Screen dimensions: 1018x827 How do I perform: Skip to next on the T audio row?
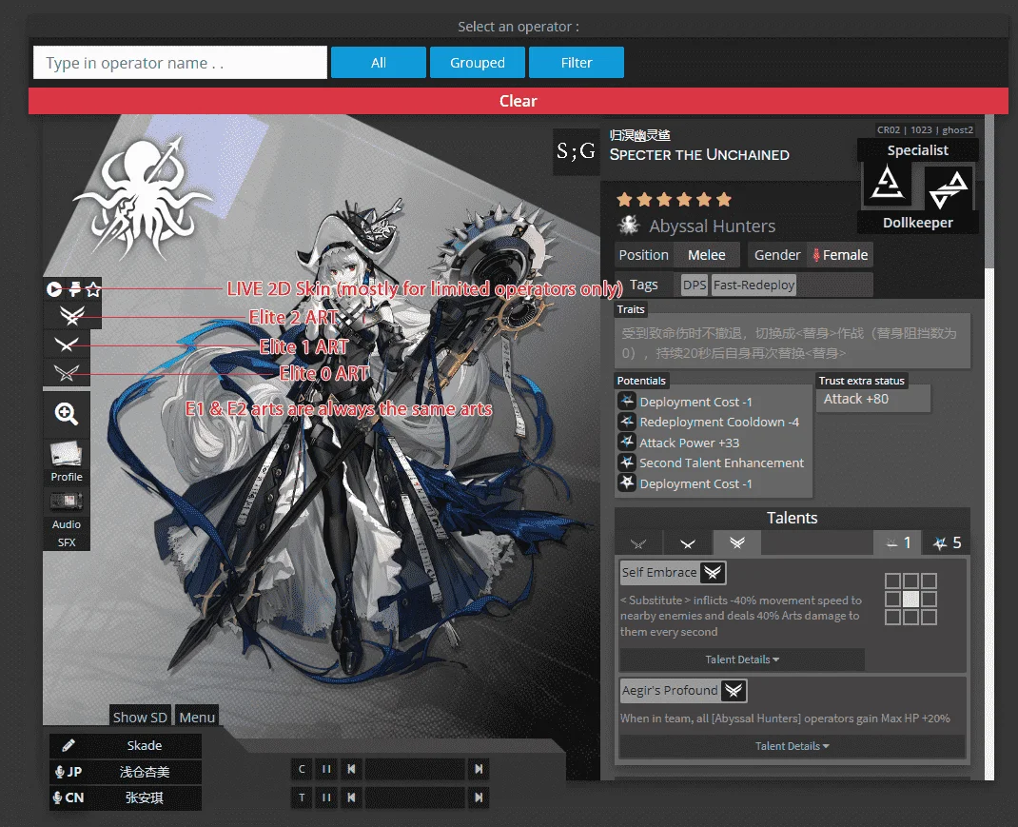(x=479, y=797)
